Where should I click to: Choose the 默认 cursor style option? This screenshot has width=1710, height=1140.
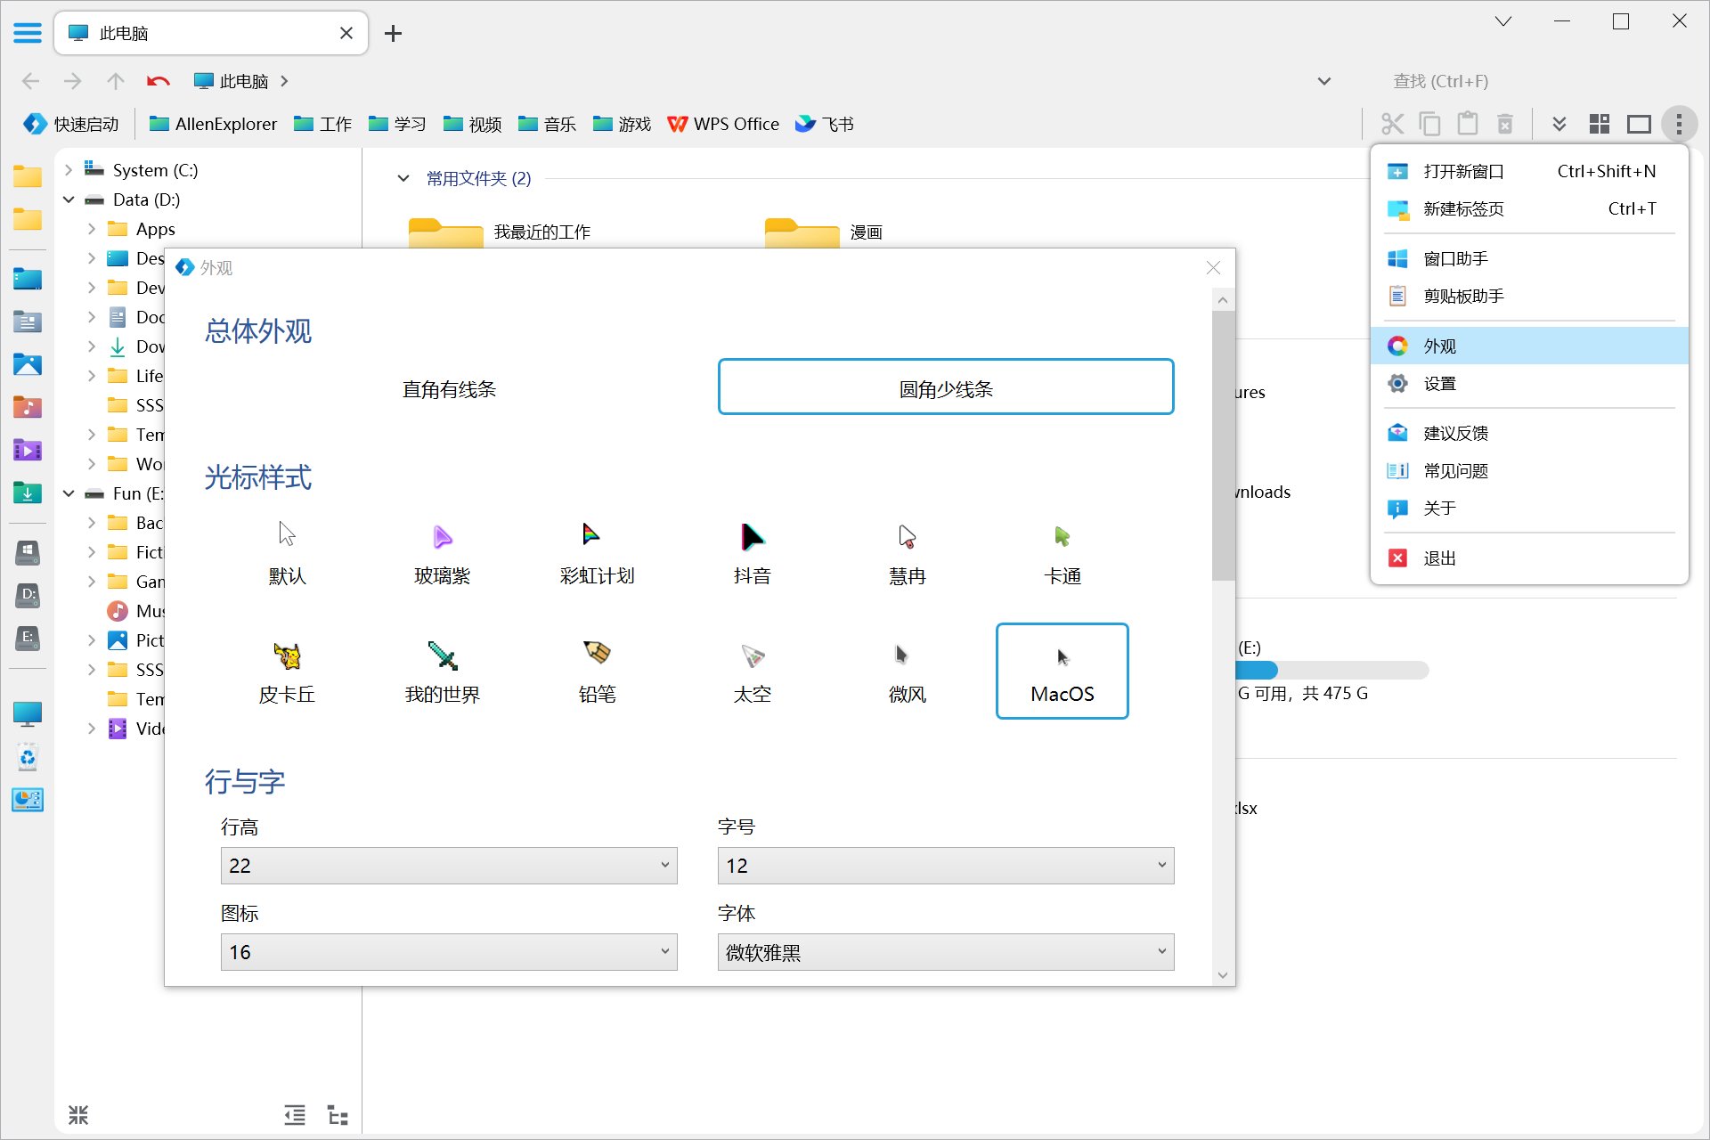[287, 553]
